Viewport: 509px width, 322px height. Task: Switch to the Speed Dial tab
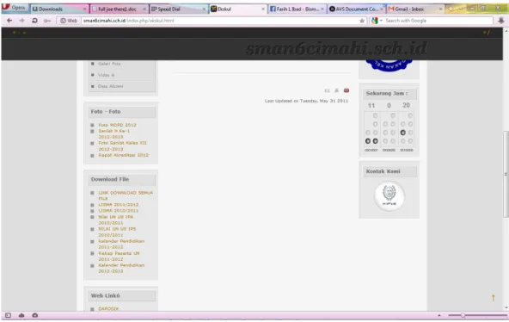point(178,9)
